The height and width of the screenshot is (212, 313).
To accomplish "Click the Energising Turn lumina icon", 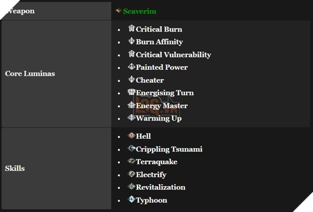I will (132, 92).
